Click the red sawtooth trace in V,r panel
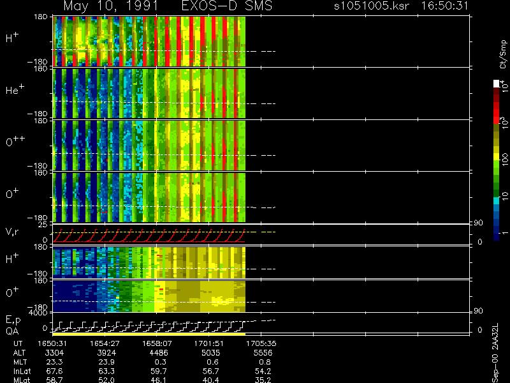 (x=149, y=236)
